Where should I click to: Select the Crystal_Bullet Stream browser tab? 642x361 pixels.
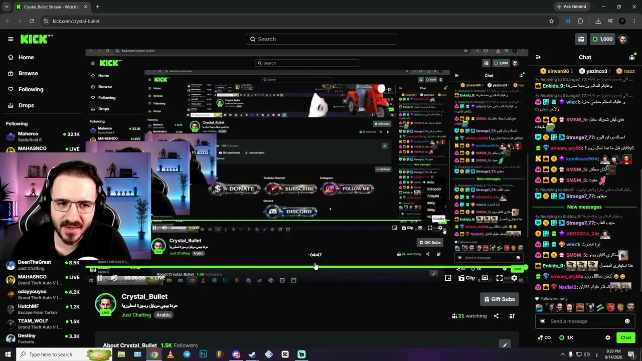coord(52,7)
